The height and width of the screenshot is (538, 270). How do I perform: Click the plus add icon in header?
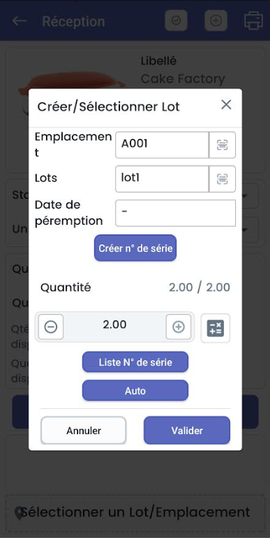click(x=216, y=21)
